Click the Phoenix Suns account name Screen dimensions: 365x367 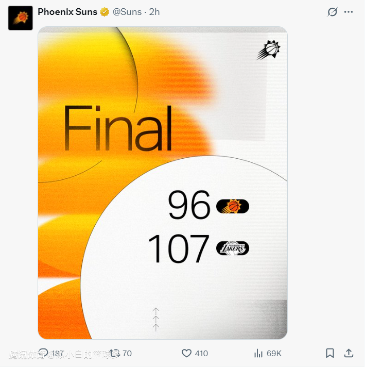click(67, 12)
